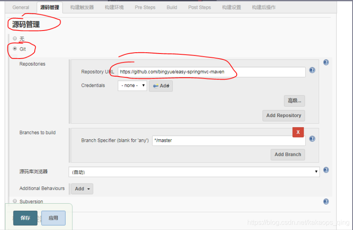The image size is (353, 230).
Task: Open the Credentials none dropdown
Action: [132, 86]
